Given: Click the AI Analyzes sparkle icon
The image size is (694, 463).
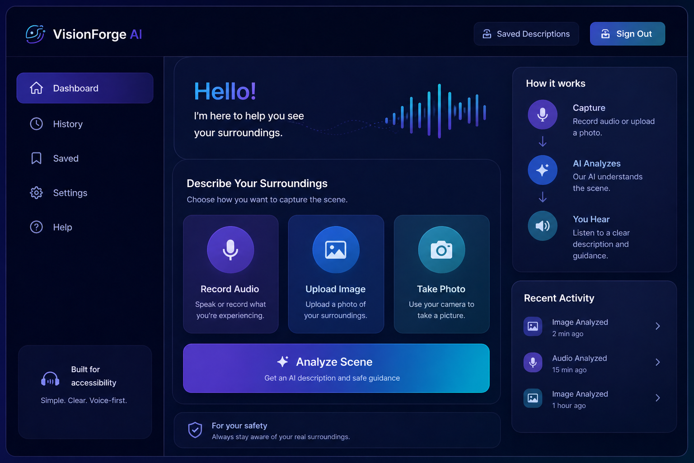Looking at the screenshot, I should [542, 170].
